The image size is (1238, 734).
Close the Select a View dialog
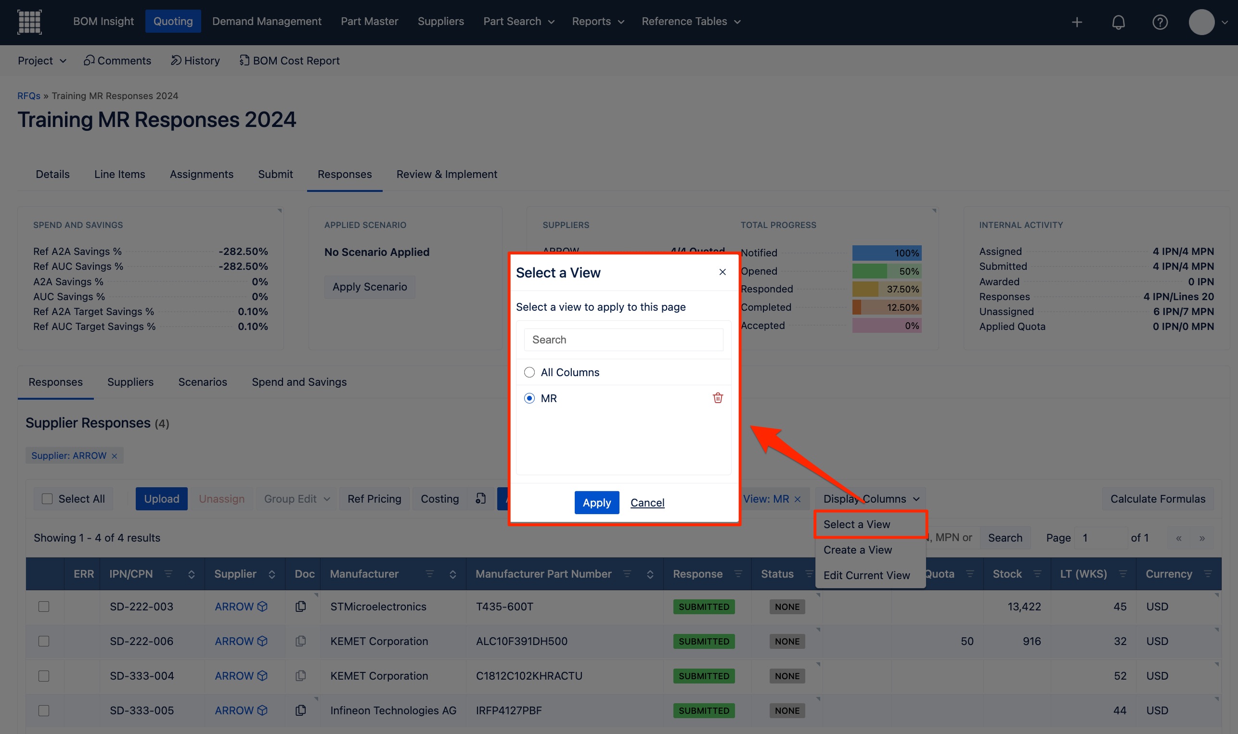[x=722, y=272]
